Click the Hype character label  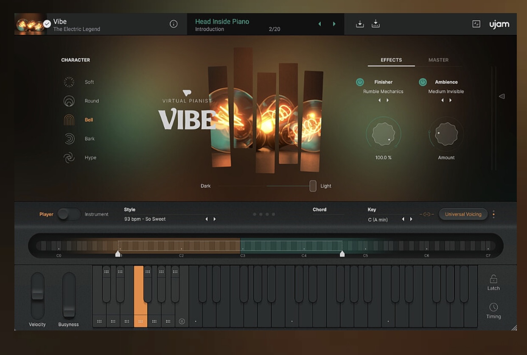pyautogui.click(x=90, y=158)
